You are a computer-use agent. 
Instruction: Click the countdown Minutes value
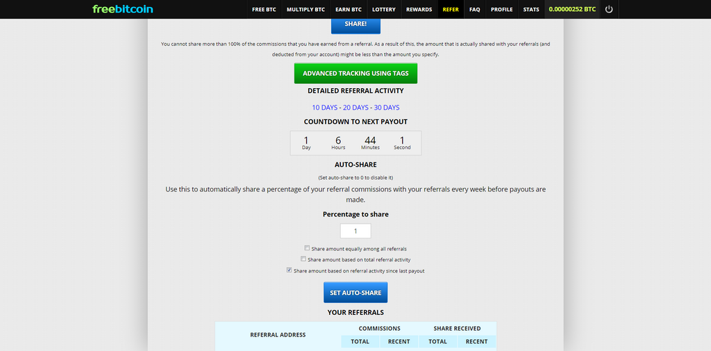pyautogui.click(x=370, y=140)
